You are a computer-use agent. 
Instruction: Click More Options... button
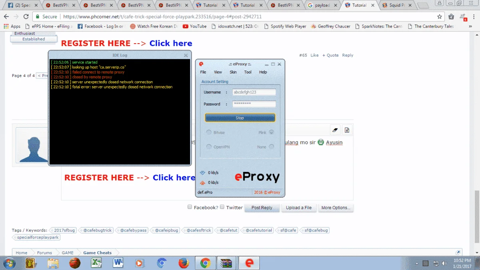pos(336,208)
